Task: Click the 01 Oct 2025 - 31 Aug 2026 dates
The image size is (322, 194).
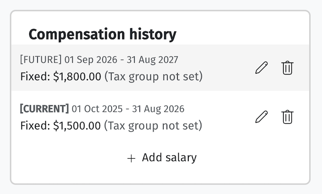Action: [128, 109]
